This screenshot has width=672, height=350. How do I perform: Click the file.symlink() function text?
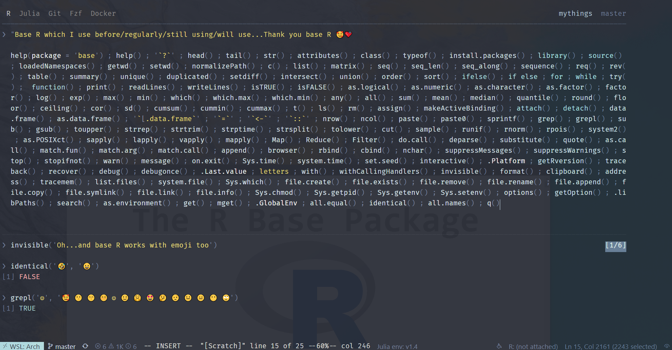tap(95, 192)
